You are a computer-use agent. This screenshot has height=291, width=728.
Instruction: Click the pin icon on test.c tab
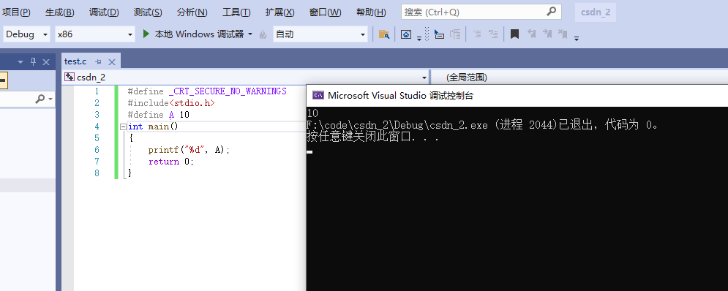(x=99, y=61)
